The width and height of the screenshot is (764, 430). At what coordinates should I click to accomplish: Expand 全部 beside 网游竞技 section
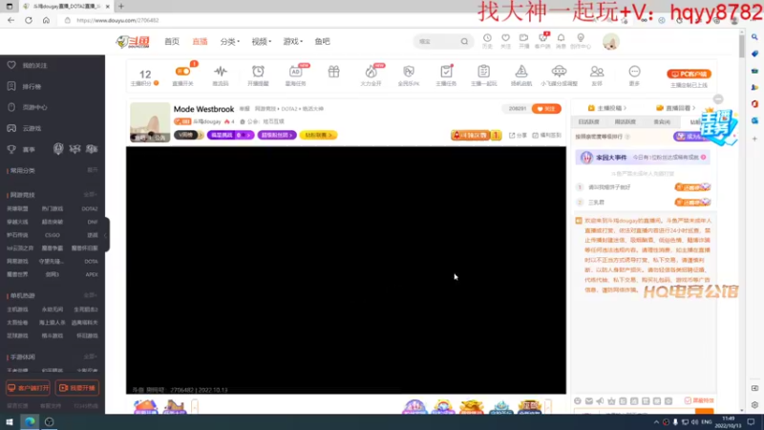click(x=90, y=195)
